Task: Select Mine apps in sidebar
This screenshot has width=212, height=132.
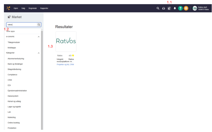Action: point(10,31)
